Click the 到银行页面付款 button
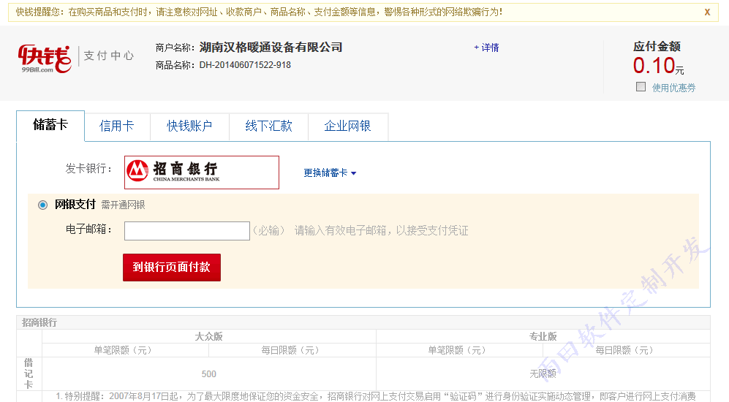The image size is (729, 402). point(172,268)
